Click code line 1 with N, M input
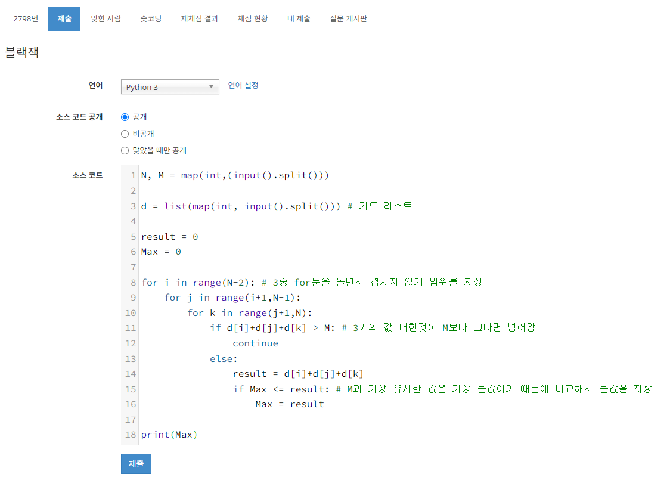This screenshot has height=480, width=667. point(235,175)
